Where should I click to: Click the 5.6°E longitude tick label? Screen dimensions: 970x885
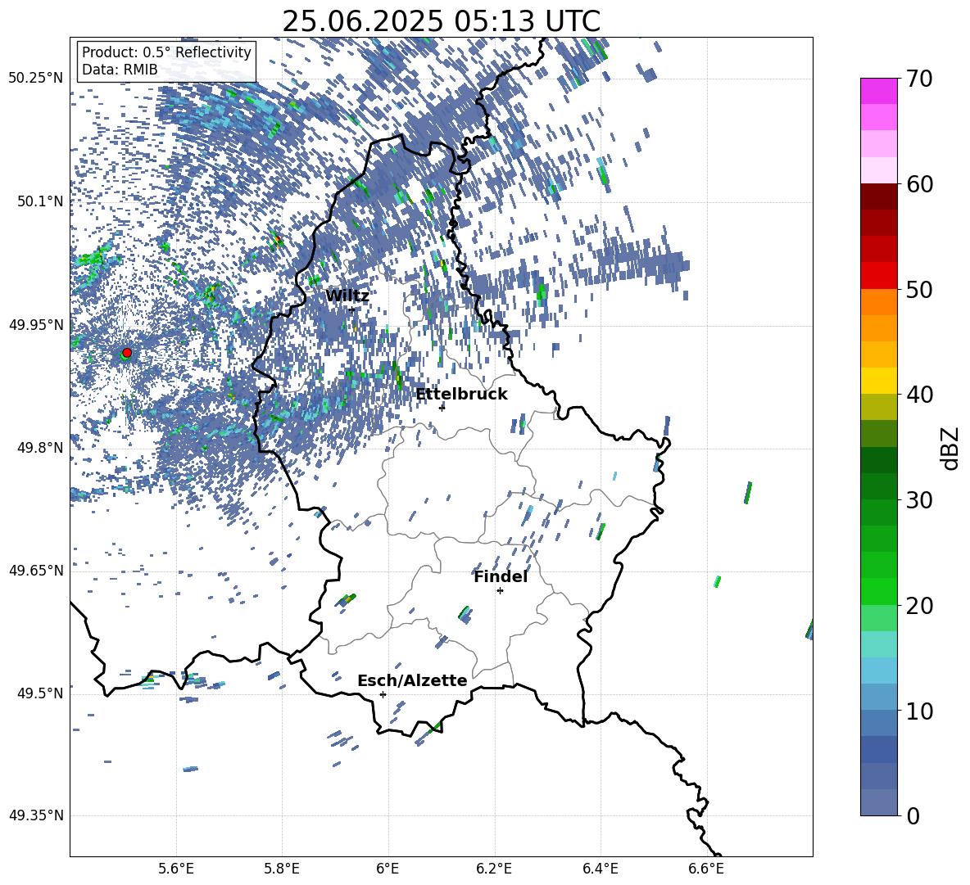176,869
